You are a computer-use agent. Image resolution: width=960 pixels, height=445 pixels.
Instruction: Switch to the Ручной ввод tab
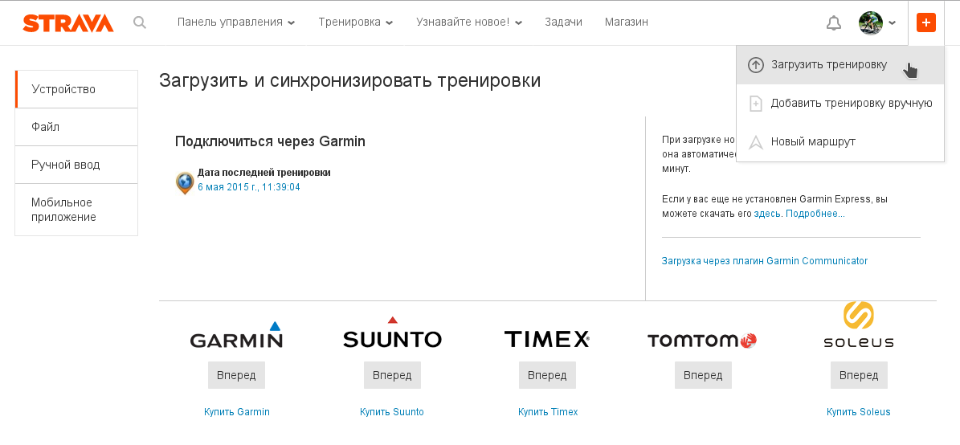(x=76, y=165)
